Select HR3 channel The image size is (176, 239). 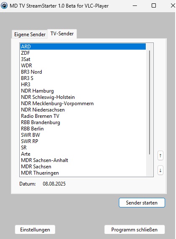pyautogui.click(x=83, y=85)
